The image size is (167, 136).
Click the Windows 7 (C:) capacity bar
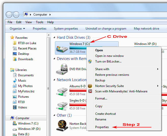(x=78, y=48)
